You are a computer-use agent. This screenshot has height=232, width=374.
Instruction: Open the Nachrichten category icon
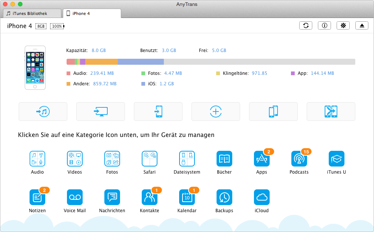(x=112, y=197)
